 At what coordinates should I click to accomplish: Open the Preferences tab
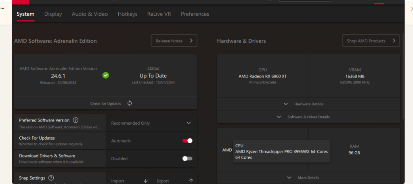[x=195, y=14]
